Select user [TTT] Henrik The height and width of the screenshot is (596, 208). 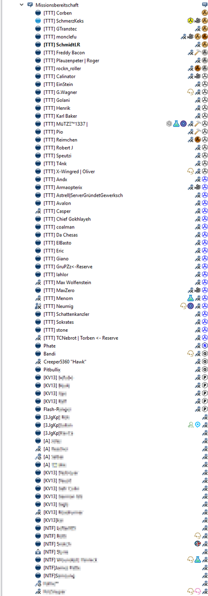coord(57,108)
